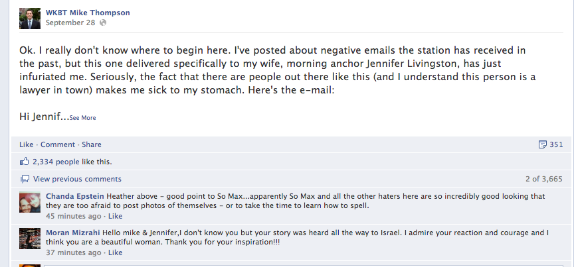
Task: Open the WKBT Mike Thompson page name link
Action: 88,13
